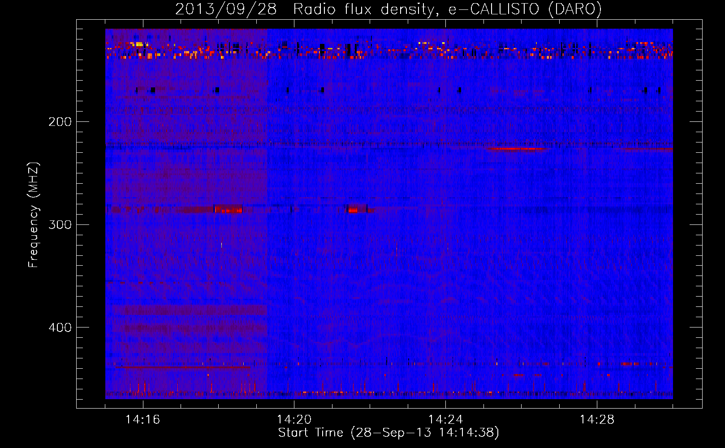Click the red emission patch near 14:18 at 285 MHz
725x448 pixels.
[x=229, y=209]
